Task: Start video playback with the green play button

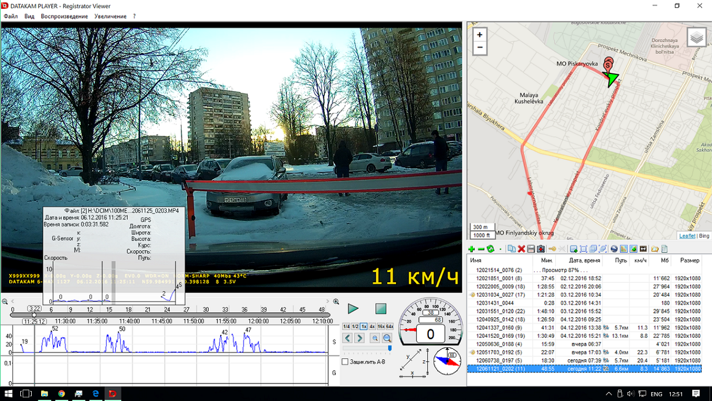Action: 353,309
